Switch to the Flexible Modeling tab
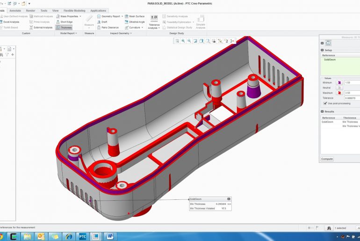The height and width of the screenshot is (241, 360). point(75,10)
